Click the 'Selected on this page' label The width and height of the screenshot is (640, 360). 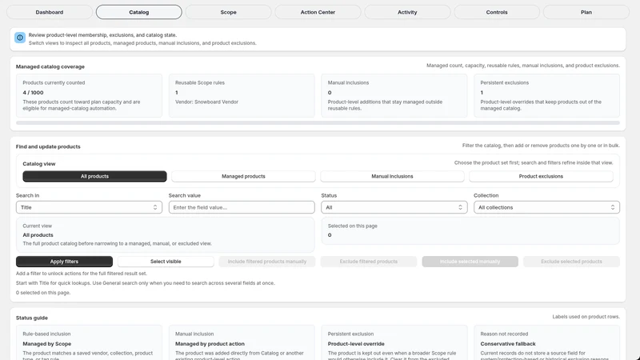pyautogui.click(x=352, y=226)
